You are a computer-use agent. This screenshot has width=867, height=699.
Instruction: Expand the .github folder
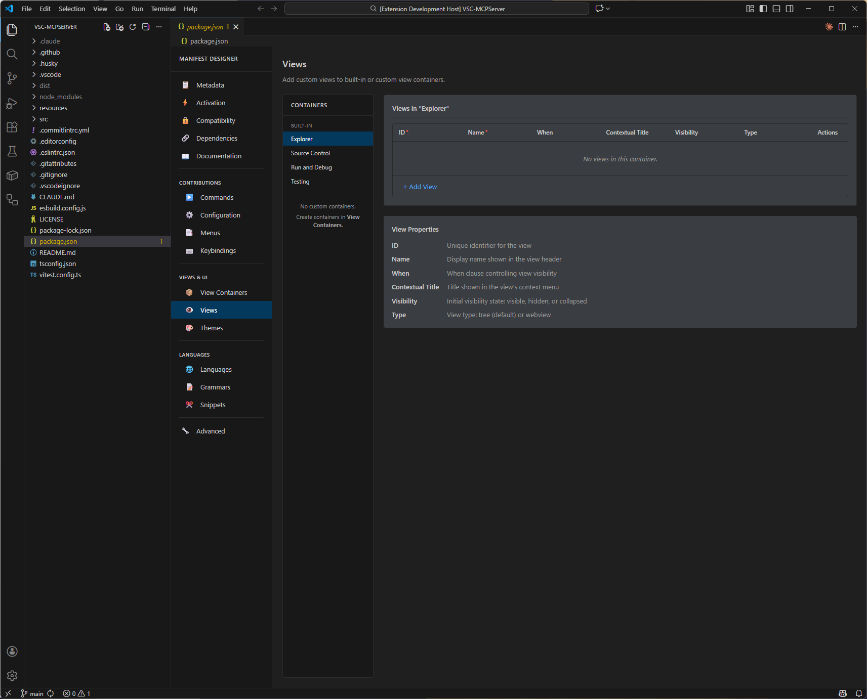click(x=97, y=52)
